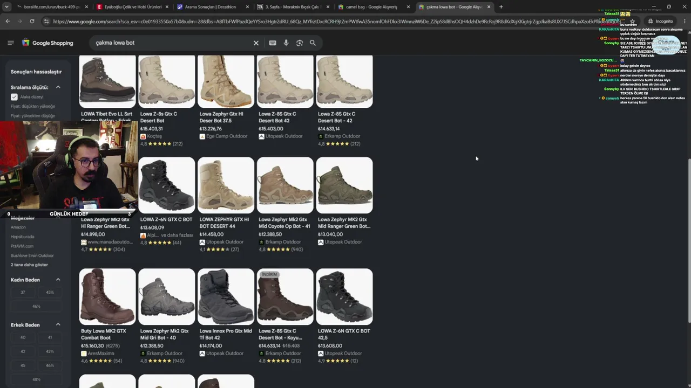View site information icon in address bar
Screen dimensions: 691x388
coord(47,21)
